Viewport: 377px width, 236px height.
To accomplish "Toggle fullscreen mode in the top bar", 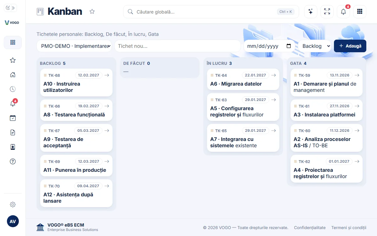I will click(327, 12).
